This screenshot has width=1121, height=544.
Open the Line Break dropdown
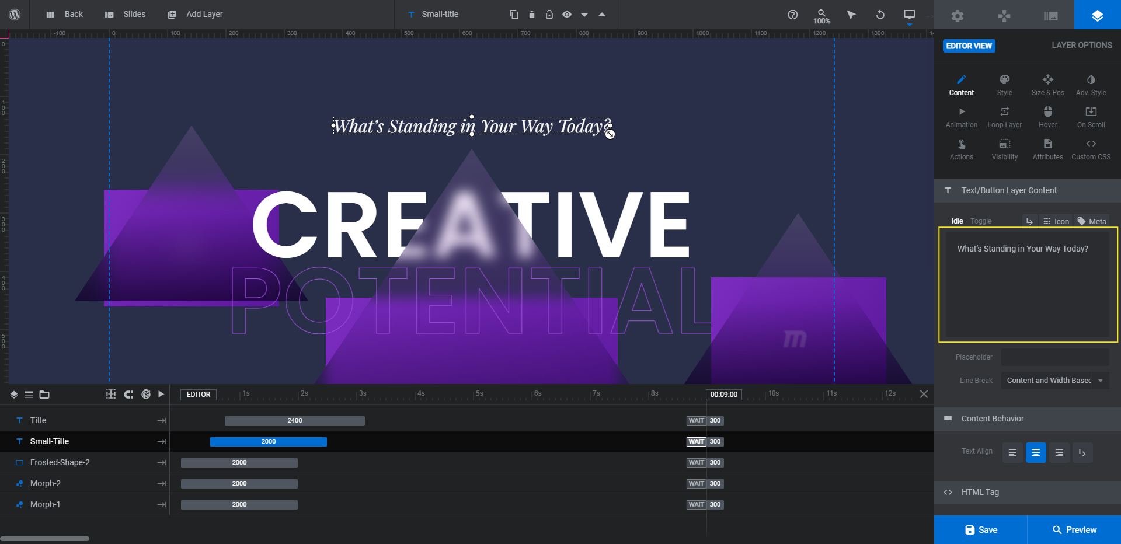coord(1055,381)
